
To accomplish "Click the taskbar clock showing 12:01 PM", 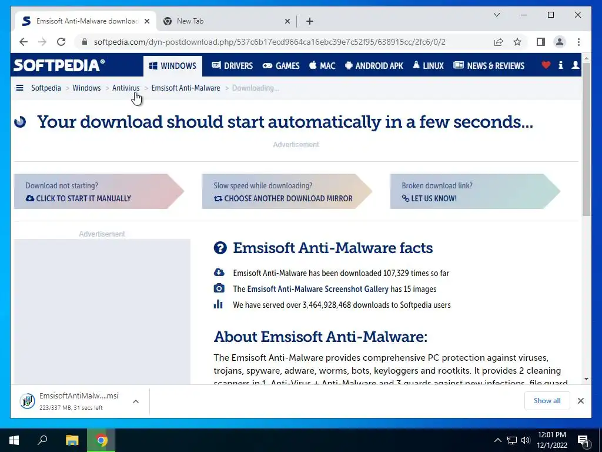I will pos(552,440).
